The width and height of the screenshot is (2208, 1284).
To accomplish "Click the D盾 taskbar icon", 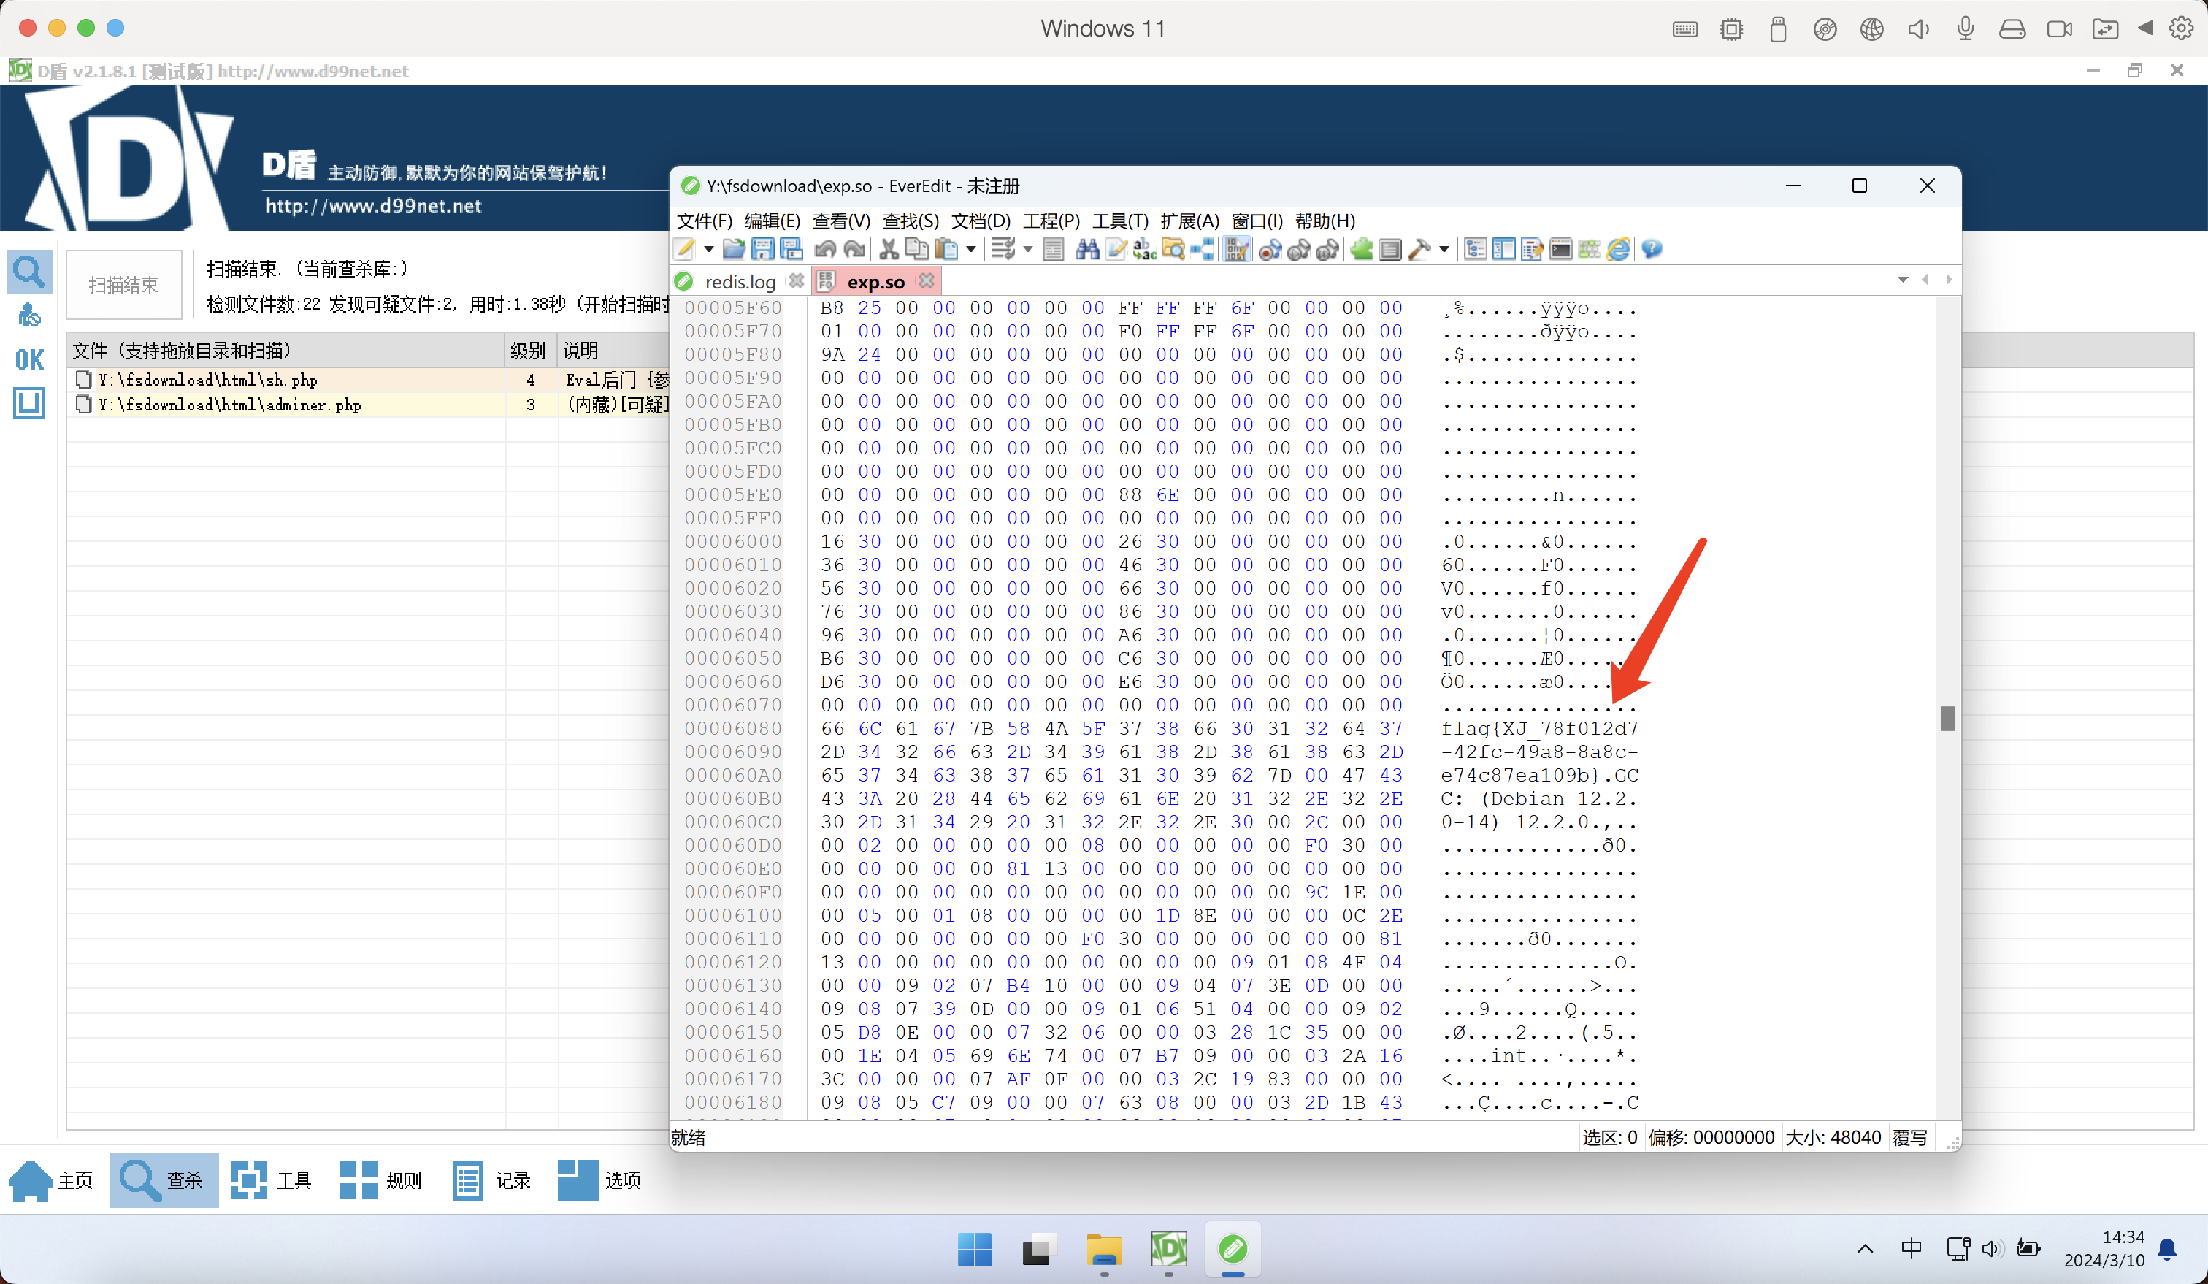I will click(x=1169, y=1249).
